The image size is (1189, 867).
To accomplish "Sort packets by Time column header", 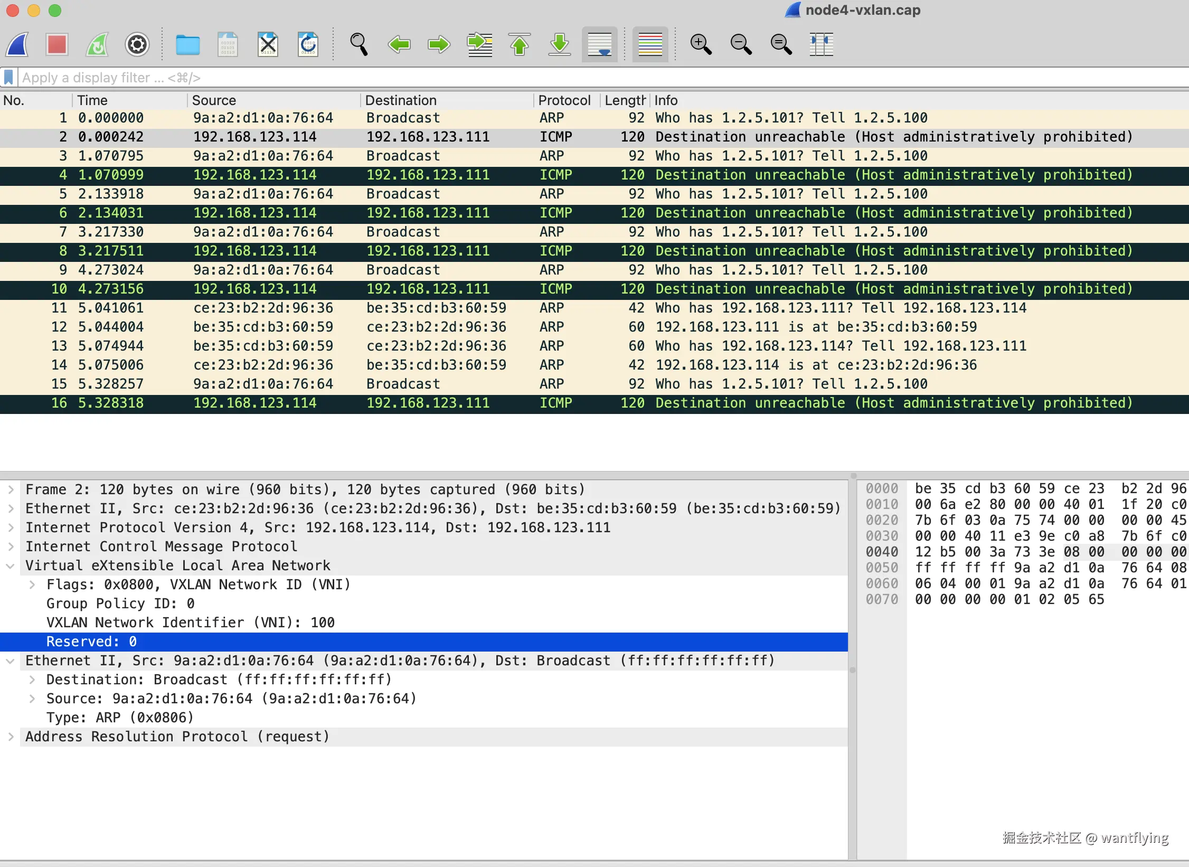I will 92,100.
